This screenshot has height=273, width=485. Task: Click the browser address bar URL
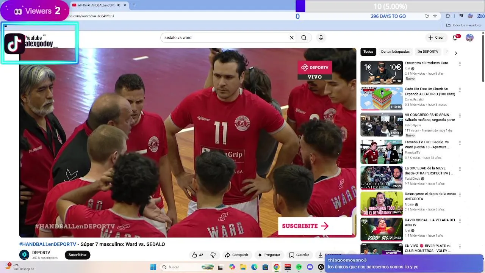[91, 16]
